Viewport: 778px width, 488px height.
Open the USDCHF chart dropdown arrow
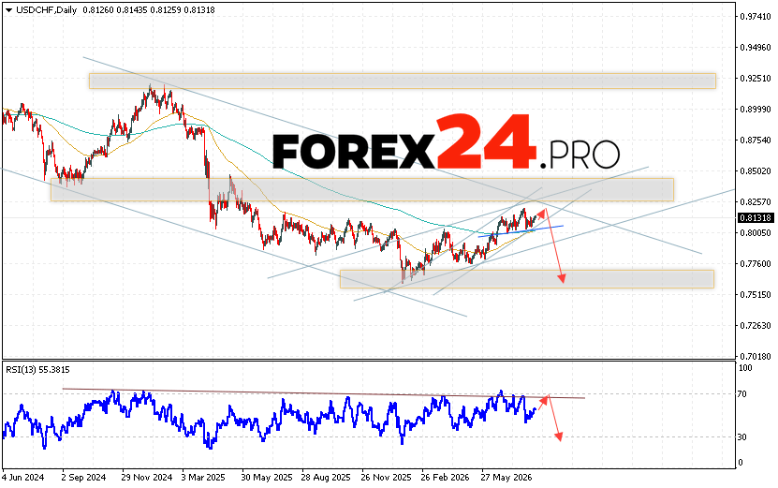click(x=8, y=10)
